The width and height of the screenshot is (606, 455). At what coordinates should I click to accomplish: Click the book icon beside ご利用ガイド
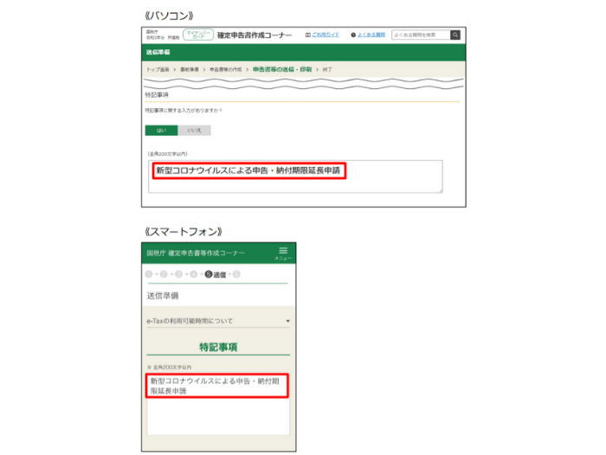point(308,35)
